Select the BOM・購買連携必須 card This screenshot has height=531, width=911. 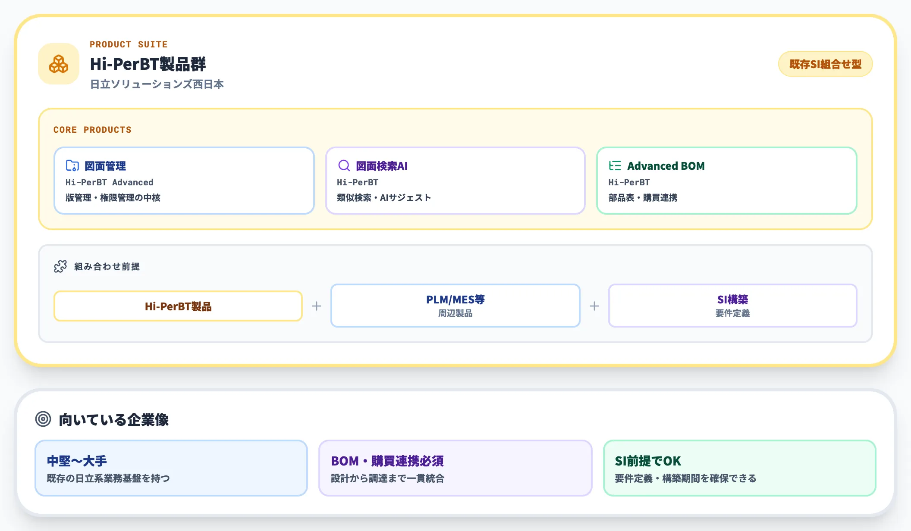(455, 468)
